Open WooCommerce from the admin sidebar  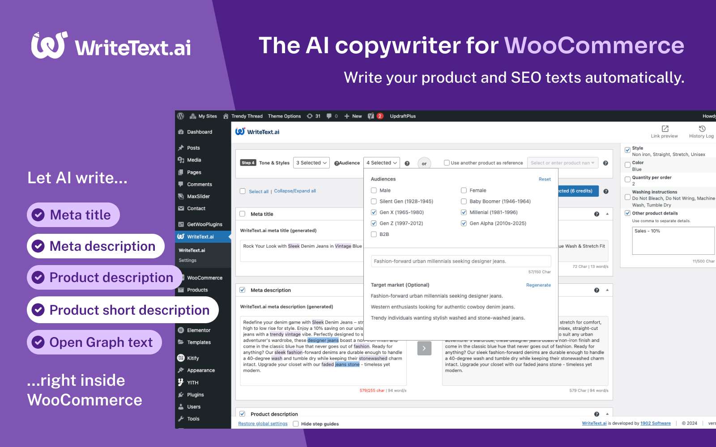tap(205, 278)
